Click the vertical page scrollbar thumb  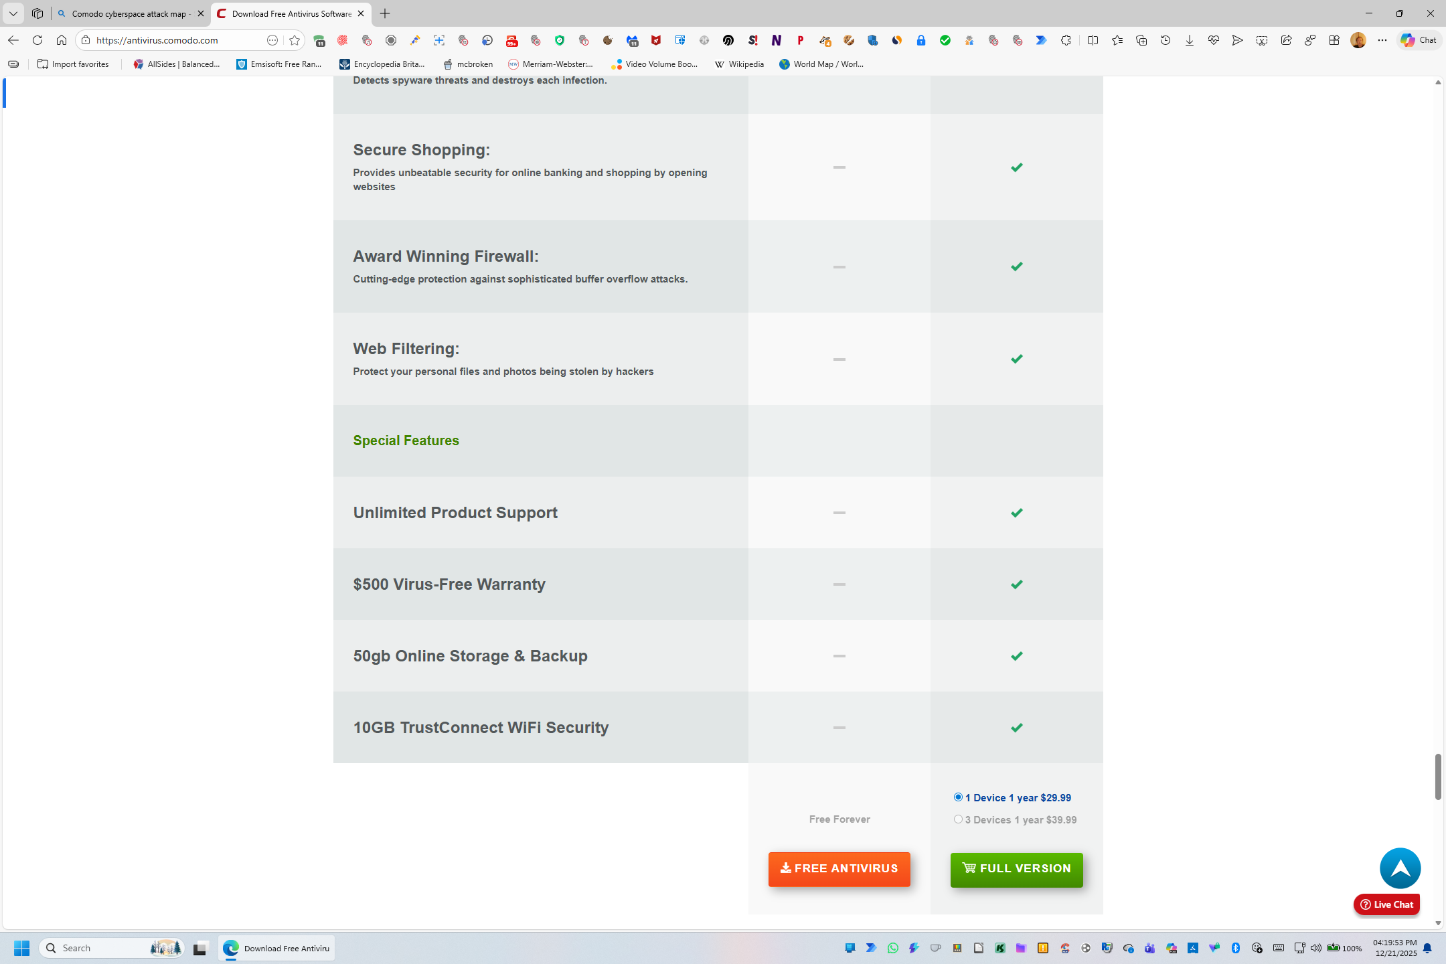coord(1438,777)
